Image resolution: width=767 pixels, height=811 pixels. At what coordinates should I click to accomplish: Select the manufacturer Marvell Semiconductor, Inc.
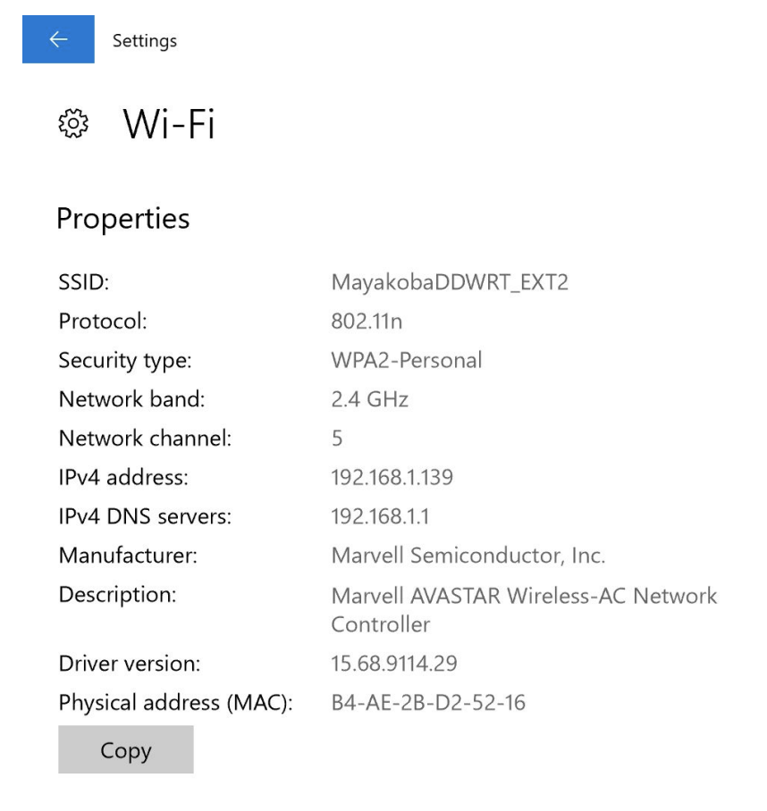click(x=468, y=556)
